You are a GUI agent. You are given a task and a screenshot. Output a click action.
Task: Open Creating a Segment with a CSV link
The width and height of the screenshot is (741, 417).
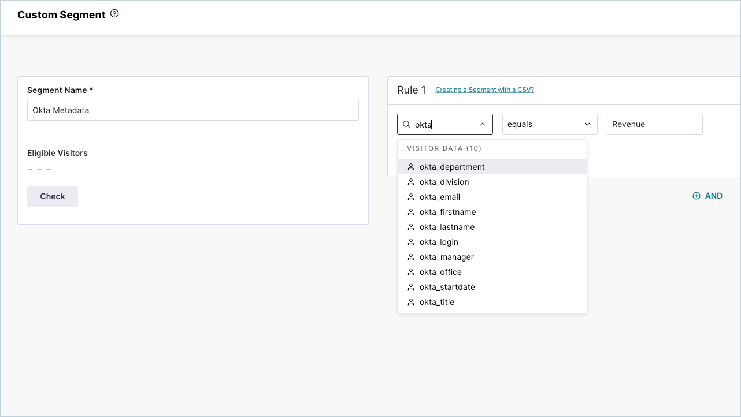pyautogui.click(x=484, y=90)
